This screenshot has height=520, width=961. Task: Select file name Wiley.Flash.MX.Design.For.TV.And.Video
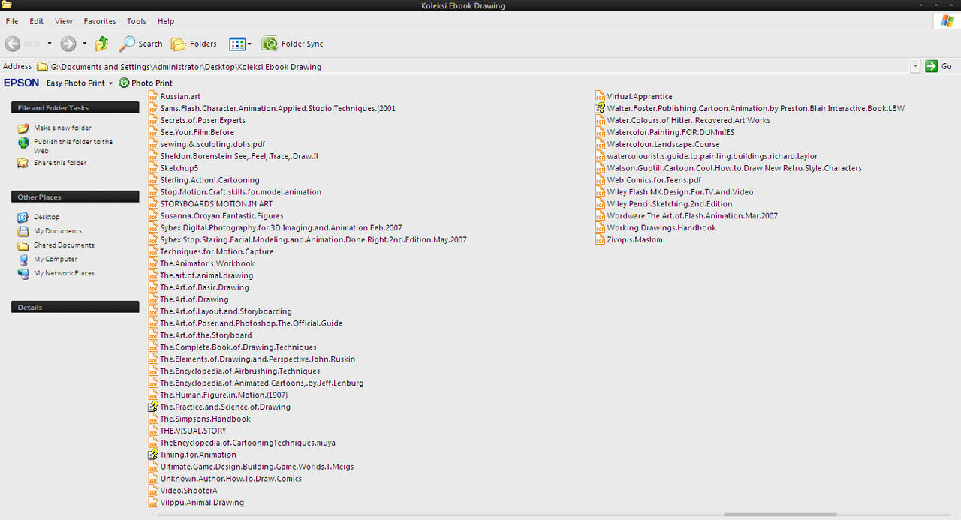(680, 192)
